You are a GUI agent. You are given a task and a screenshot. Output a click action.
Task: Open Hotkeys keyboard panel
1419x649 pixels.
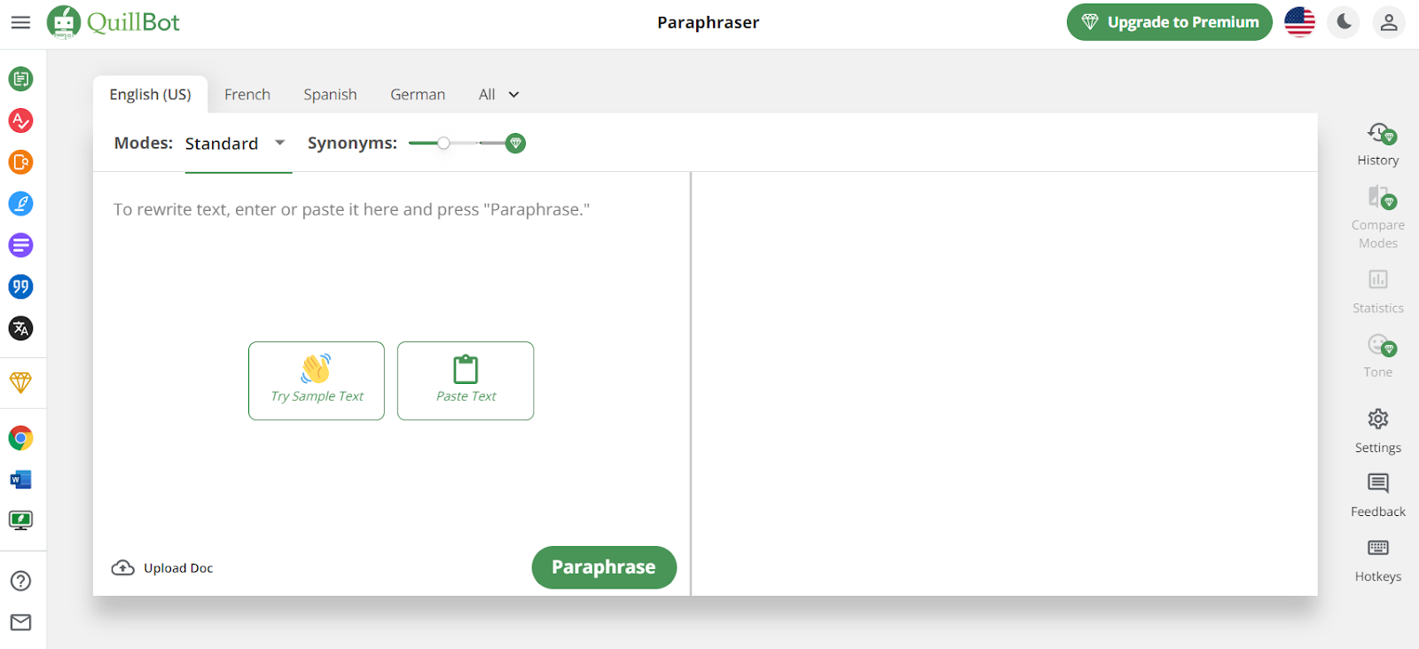pos(1378,560)
